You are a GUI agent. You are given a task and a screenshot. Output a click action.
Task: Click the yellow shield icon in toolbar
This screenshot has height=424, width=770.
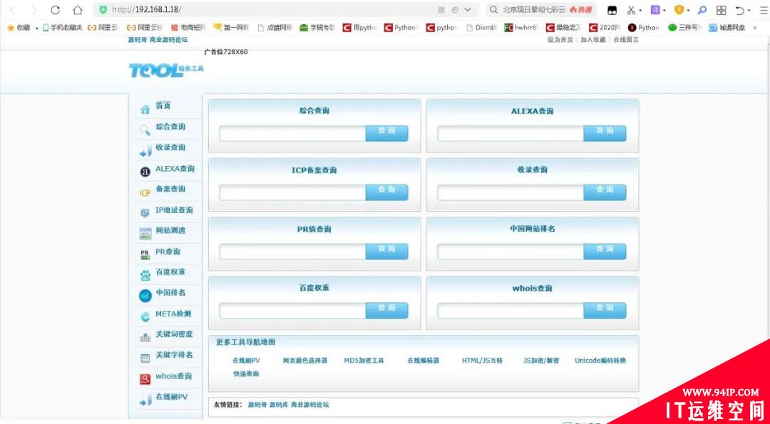click(x=679, y=10)
